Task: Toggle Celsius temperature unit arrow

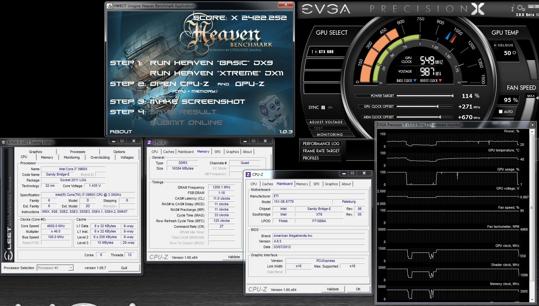Action: point(495,45)
